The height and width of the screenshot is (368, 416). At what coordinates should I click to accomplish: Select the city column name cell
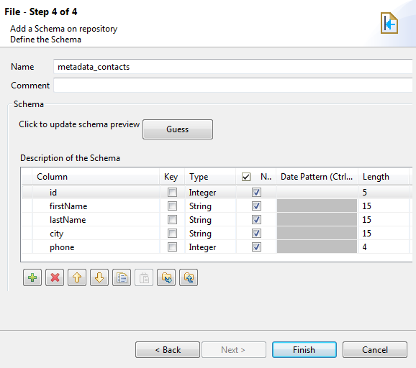point(96,234)
